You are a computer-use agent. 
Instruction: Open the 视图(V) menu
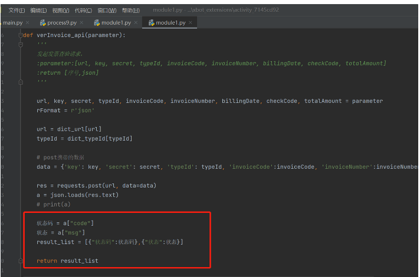tap(61, 10)
